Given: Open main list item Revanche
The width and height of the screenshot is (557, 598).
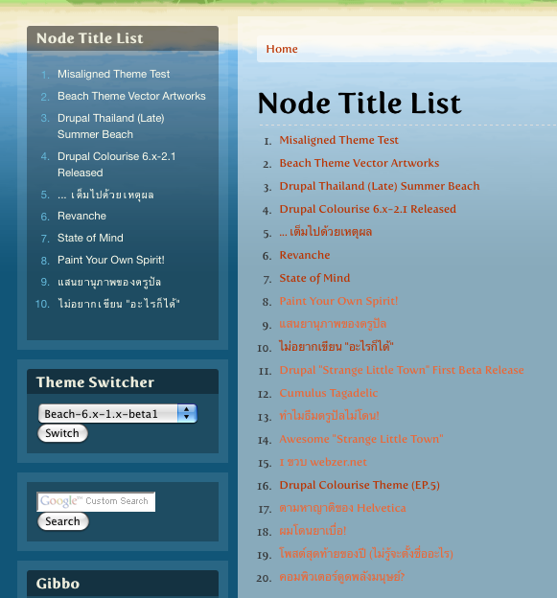Looking at the screenshot, I should pyautogui.click(x=305, y=255).
